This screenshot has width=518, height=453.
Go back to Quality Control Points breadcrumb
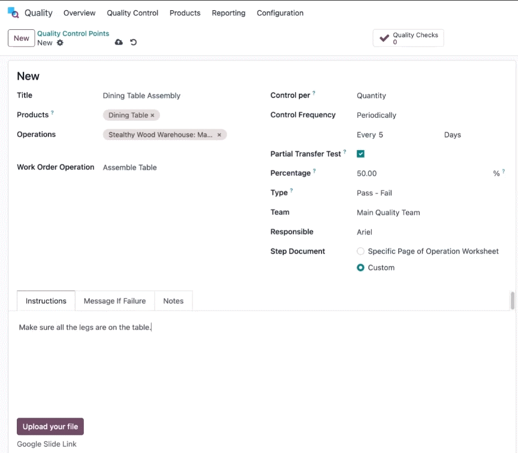(x=73, y=34)
